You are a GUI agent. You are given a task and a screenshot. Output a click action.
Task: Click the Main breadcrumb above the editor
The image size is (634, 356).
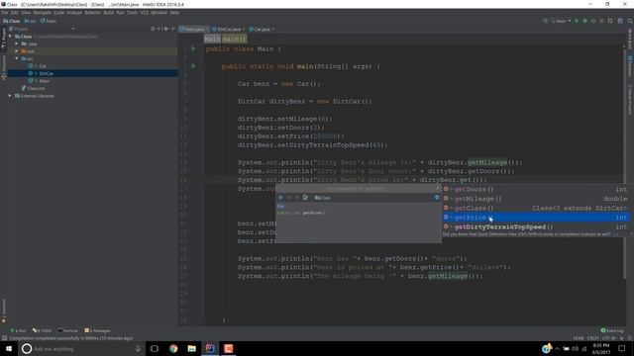tap(212, 40)
